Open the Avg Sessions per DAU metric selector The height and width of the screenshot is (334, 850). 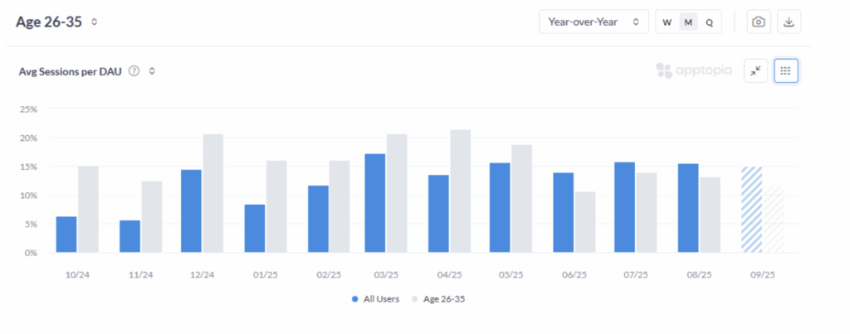pyautogui.click(x=152, y=71)
